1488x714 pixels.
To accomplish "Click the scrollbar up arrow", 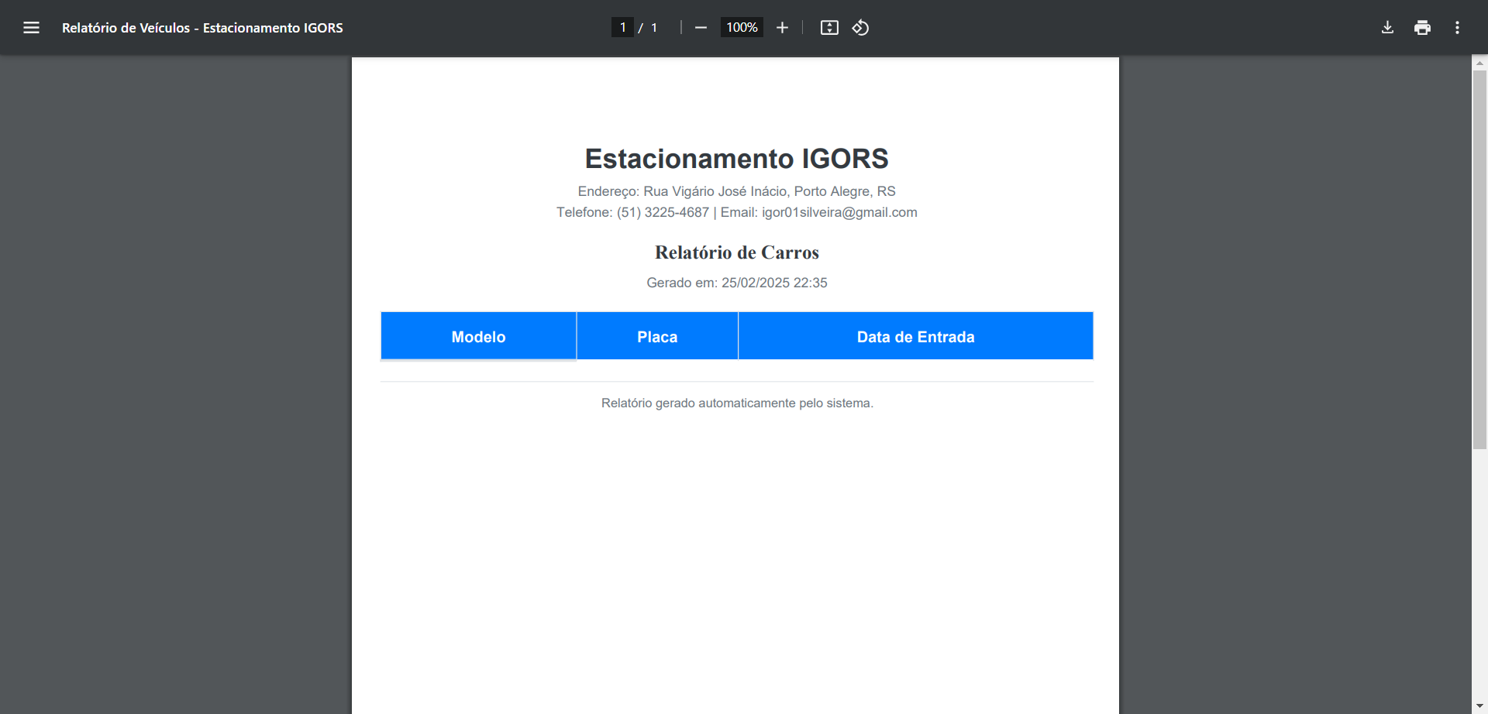I will click(1479, 65).
